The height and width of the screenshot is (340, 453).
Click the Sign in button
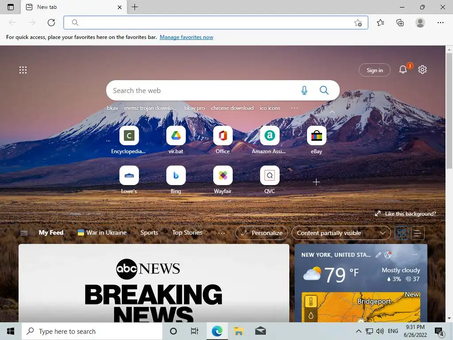tap(374, 70)
